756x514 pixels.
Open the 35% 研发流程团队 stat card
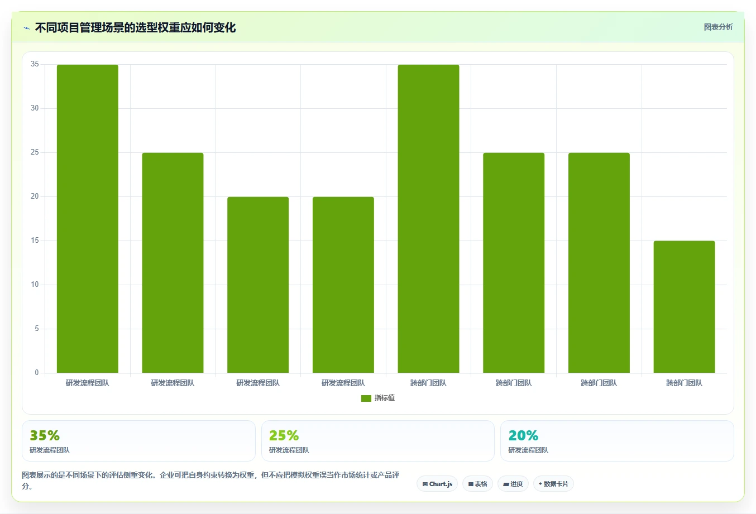coord(138,441)
